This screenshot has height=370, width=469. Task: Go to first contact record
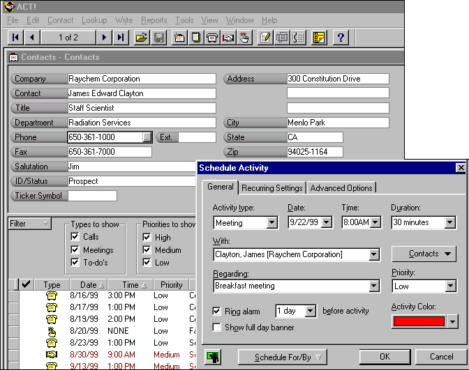15,38
